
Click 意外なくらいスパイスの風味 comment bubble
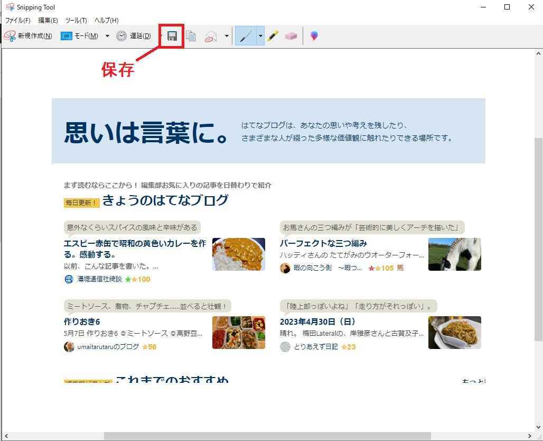click(x=132, y=227)
